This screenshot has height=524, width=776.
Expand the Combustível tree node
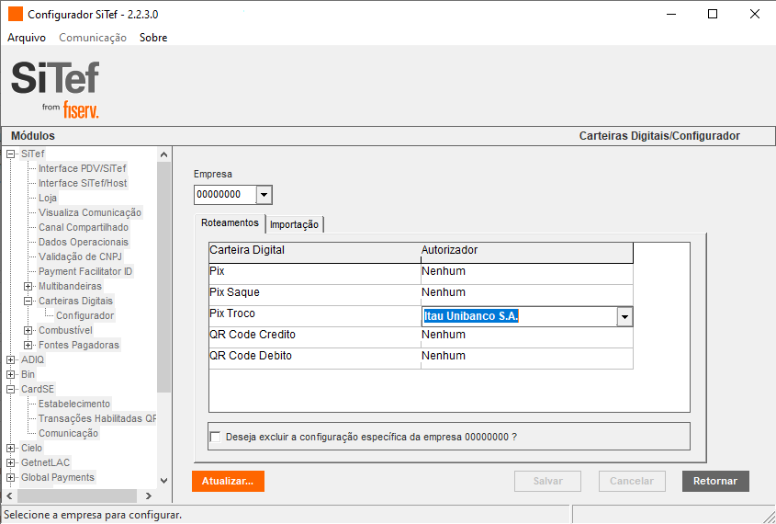[28, 330]
